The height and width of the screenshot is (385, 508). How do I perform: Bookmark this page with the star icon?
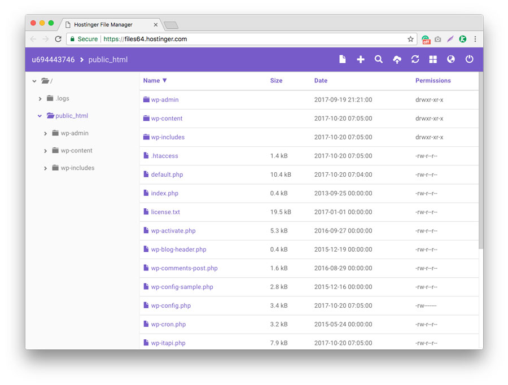point(410,39)
